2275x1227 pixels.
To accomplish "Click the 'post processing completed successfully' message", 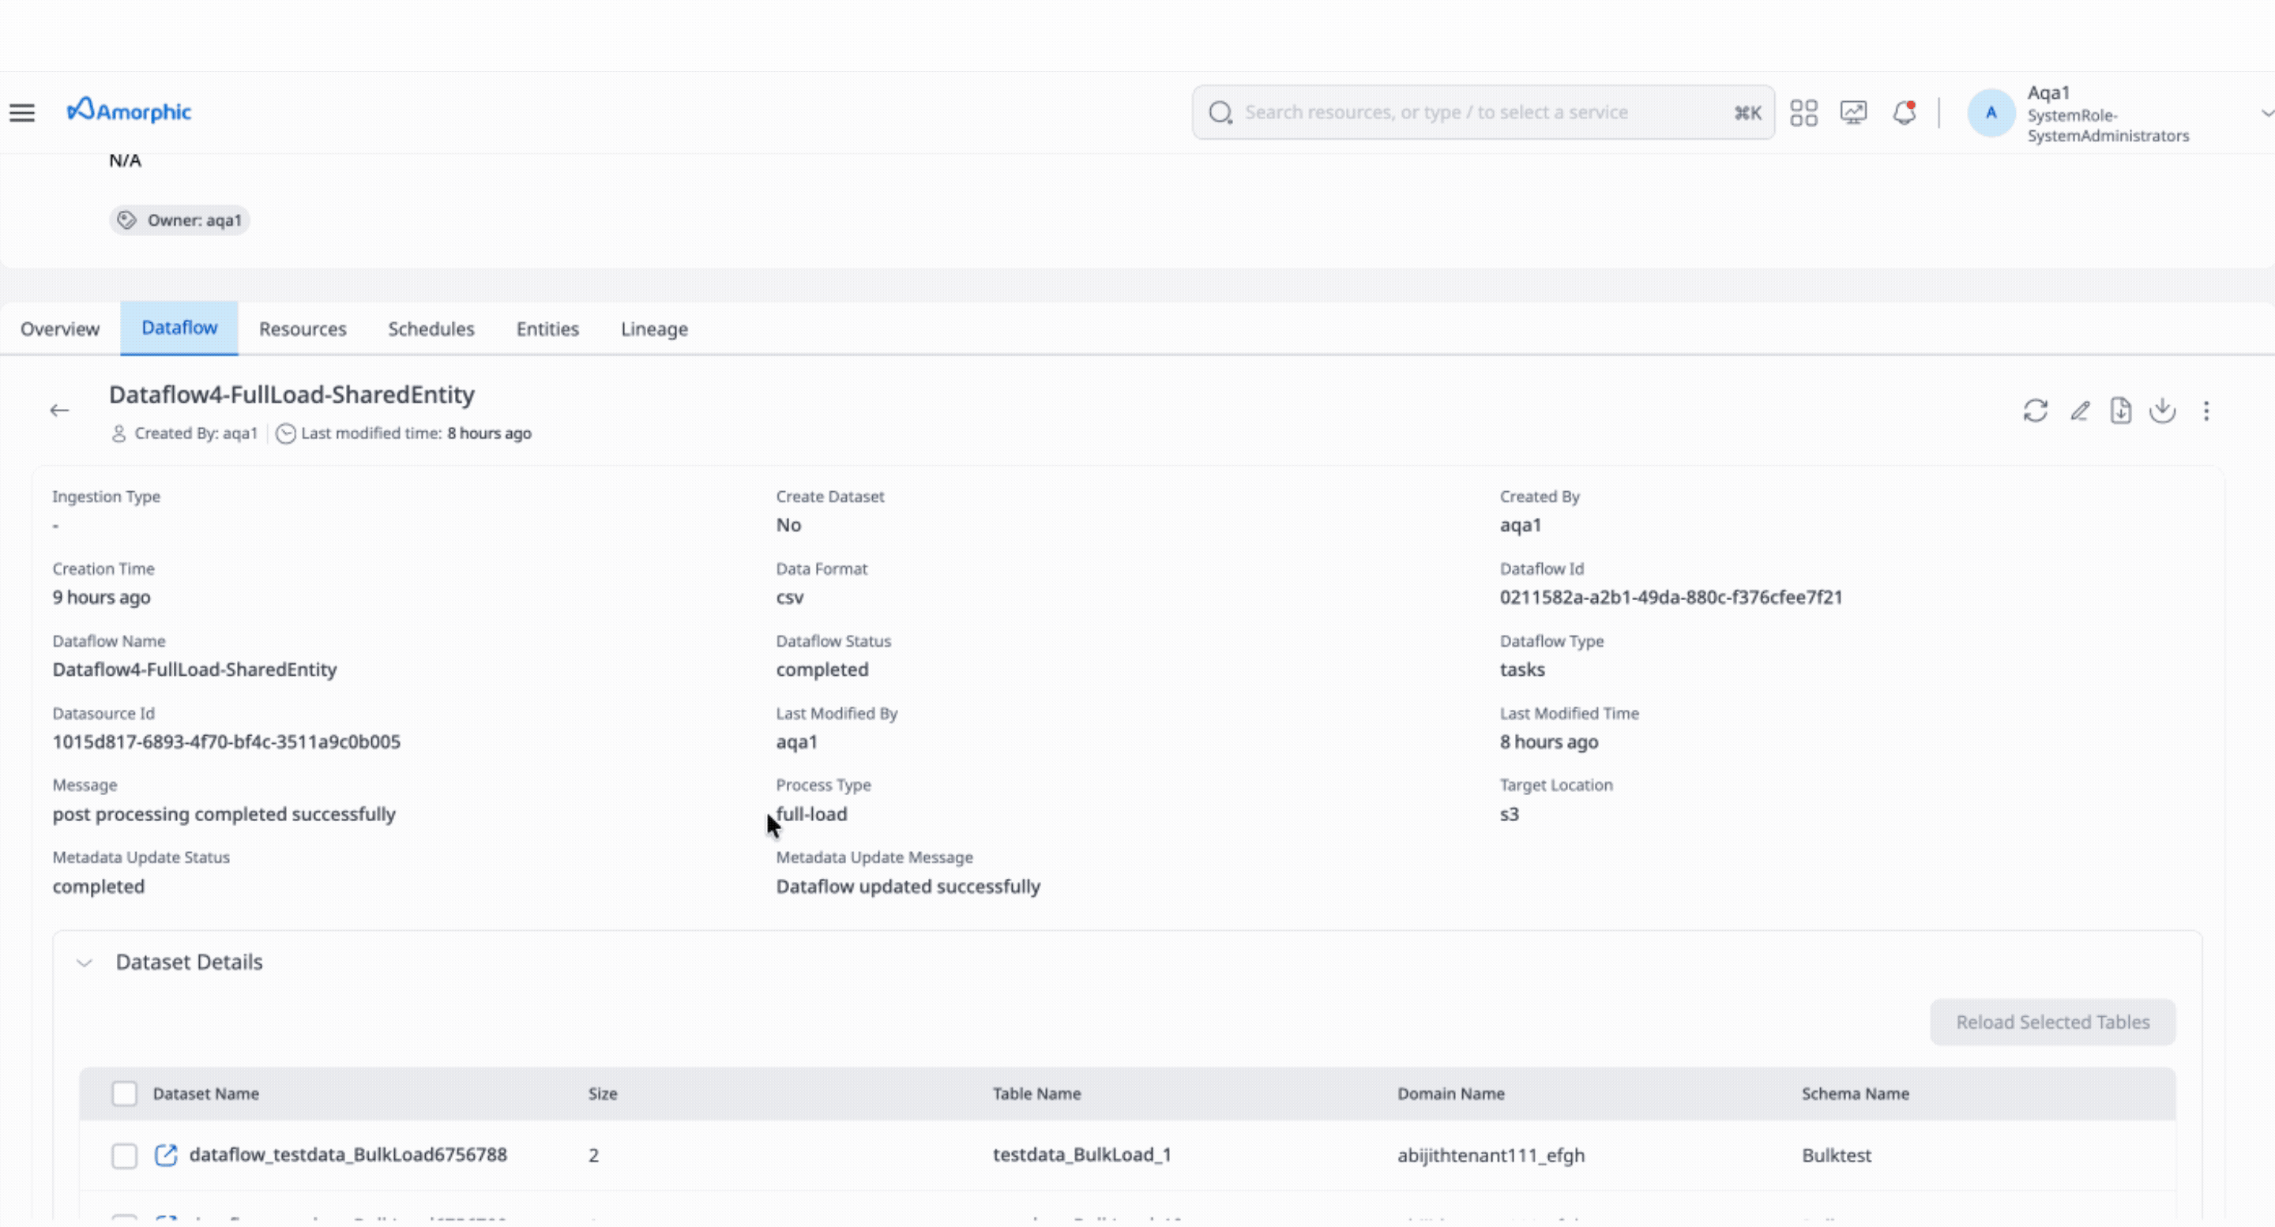I will tap(224, 815).
